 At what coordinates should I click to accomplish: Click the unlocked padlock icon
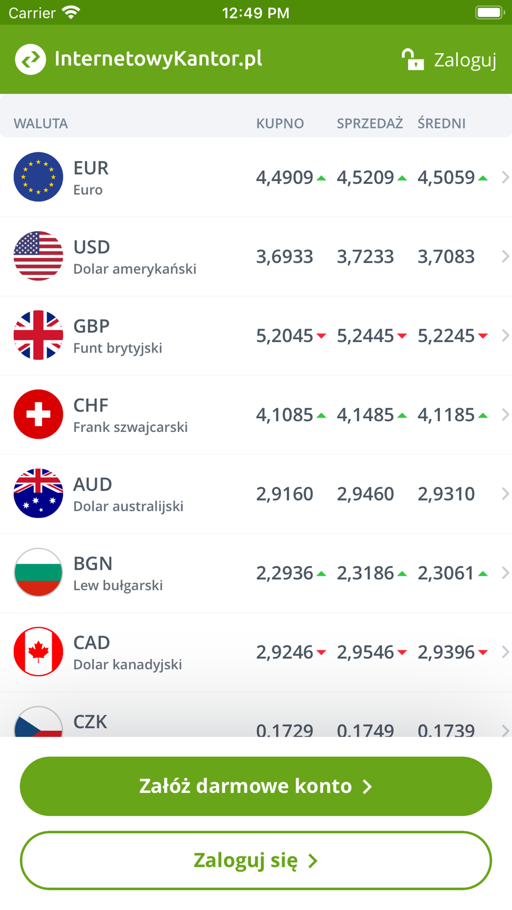(x=413, y=59)
